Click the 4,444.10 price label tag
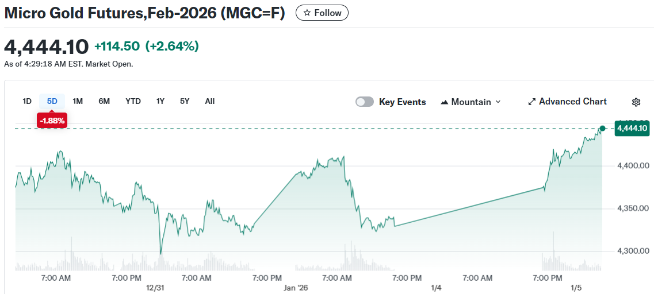 (632, 128)
